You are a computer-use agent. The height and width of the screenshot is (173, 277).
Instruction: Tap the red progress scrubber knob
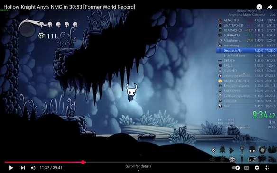[83, 162]
